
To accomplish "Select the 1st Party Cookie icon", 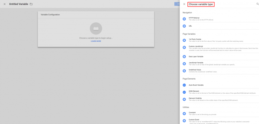I will 184,40.
